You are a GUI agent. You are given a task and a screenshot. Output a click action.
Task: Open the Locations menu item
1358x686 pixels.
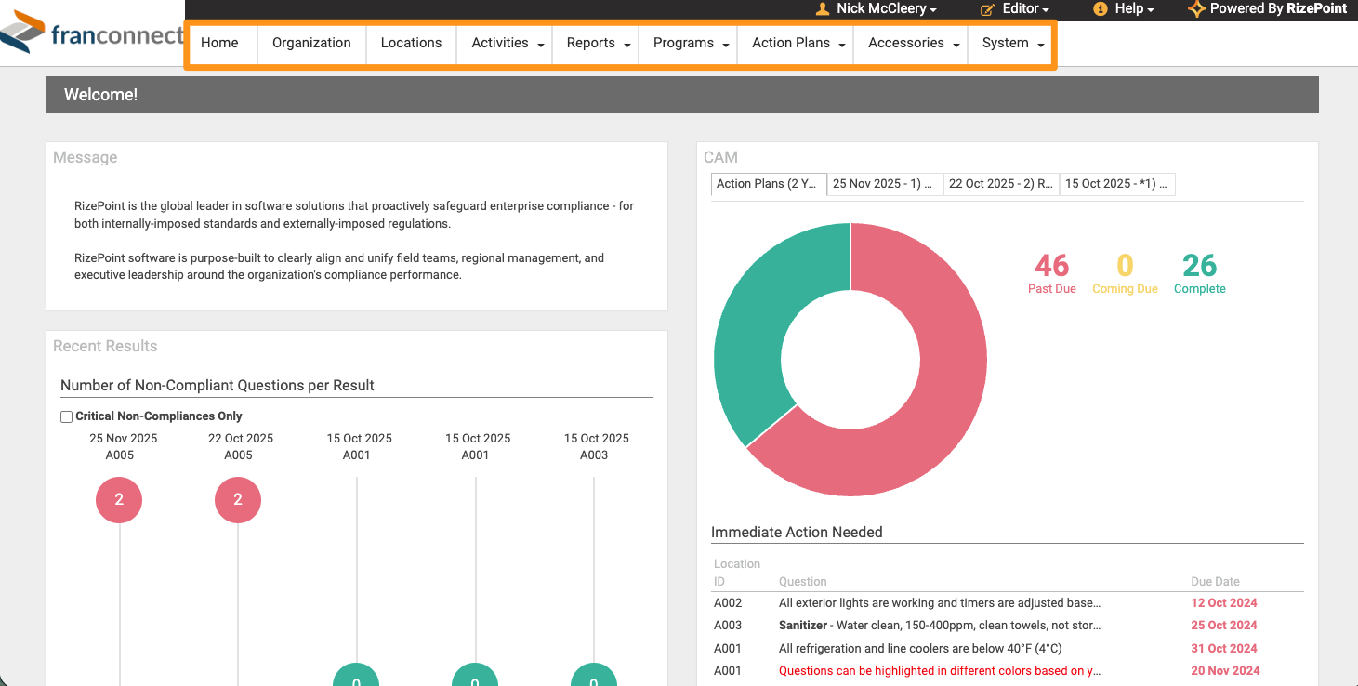click(411, 43)
